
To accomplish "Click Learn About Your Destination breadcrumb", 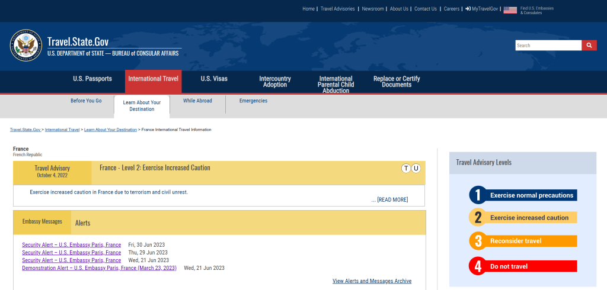I will click(110, 130).
